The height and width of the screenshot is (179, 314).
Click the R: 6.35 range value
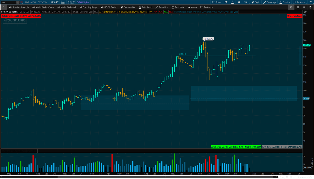[75, 12]
